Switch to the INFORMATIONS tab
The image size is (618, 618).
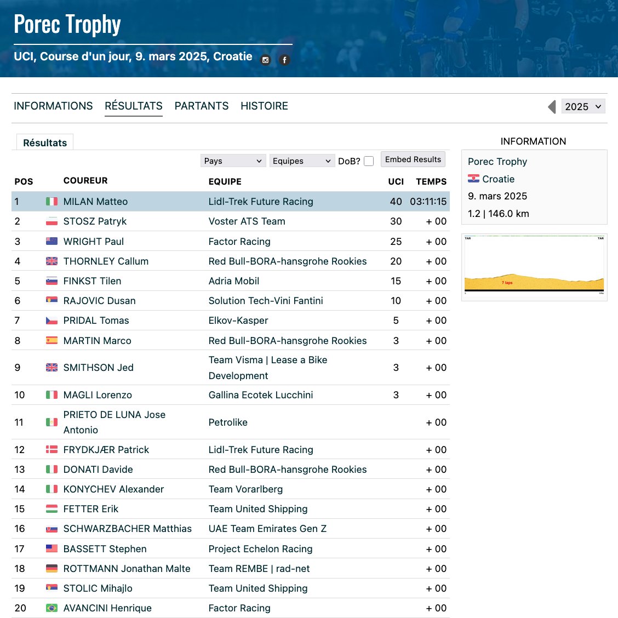click(x=53, y=106)
